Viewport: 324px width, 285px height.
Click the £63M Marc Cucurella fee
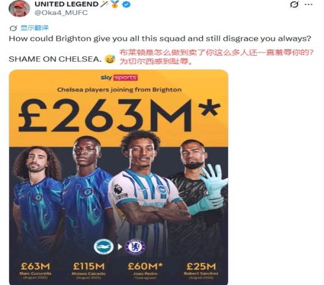[x=35, y=266]
